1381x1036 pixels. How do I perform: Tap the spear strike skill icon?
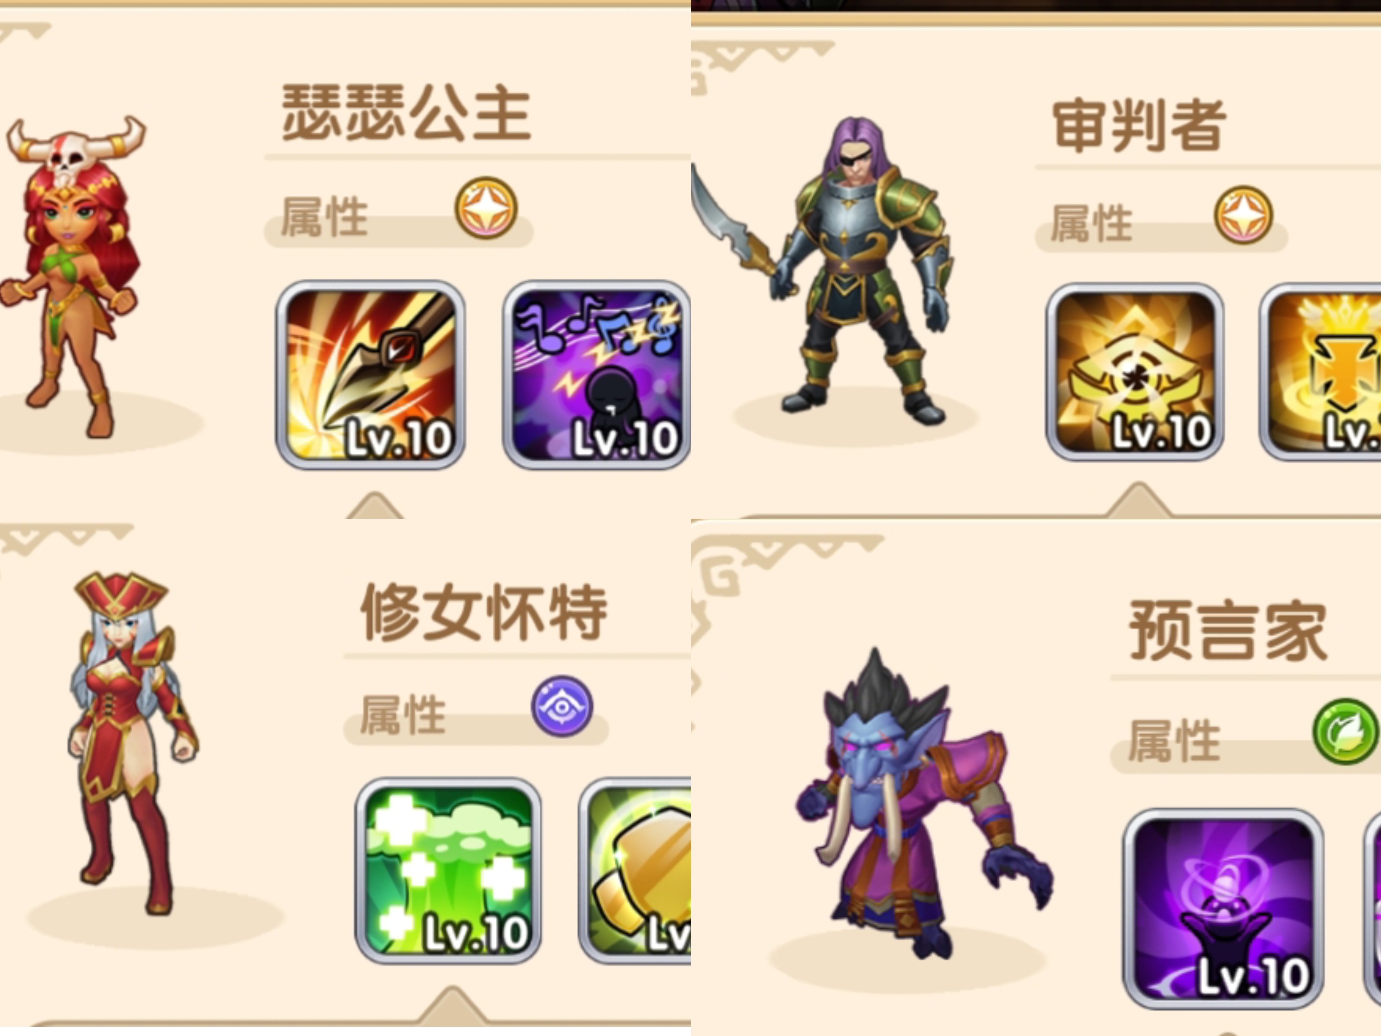[x=370, y=375]
